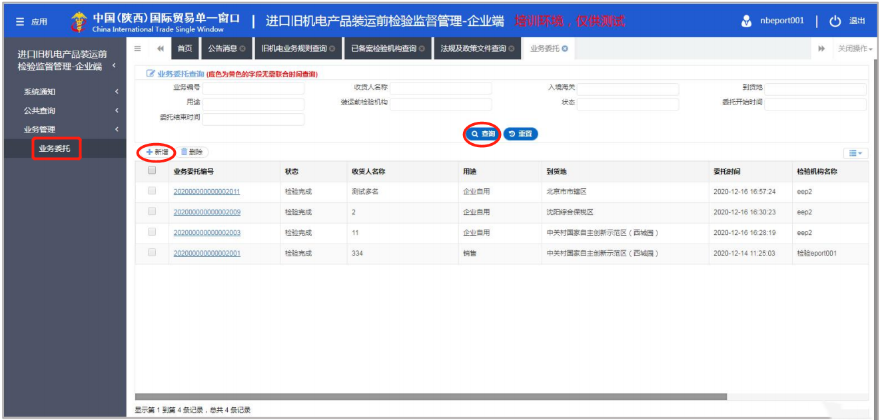880x420 pixels.
Task: Switch to the 首页 tab
Action: pyautogui.click(x=185, y=49)
